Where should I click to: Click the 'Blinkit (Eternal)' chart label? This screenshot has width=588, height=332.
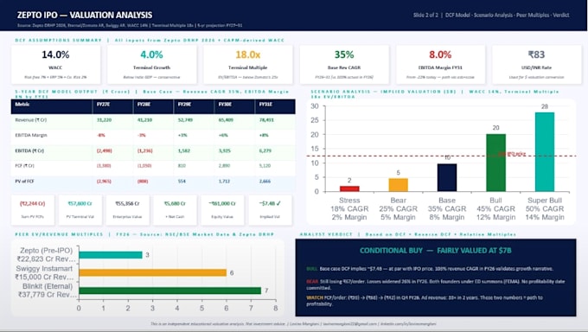(48, 286)
